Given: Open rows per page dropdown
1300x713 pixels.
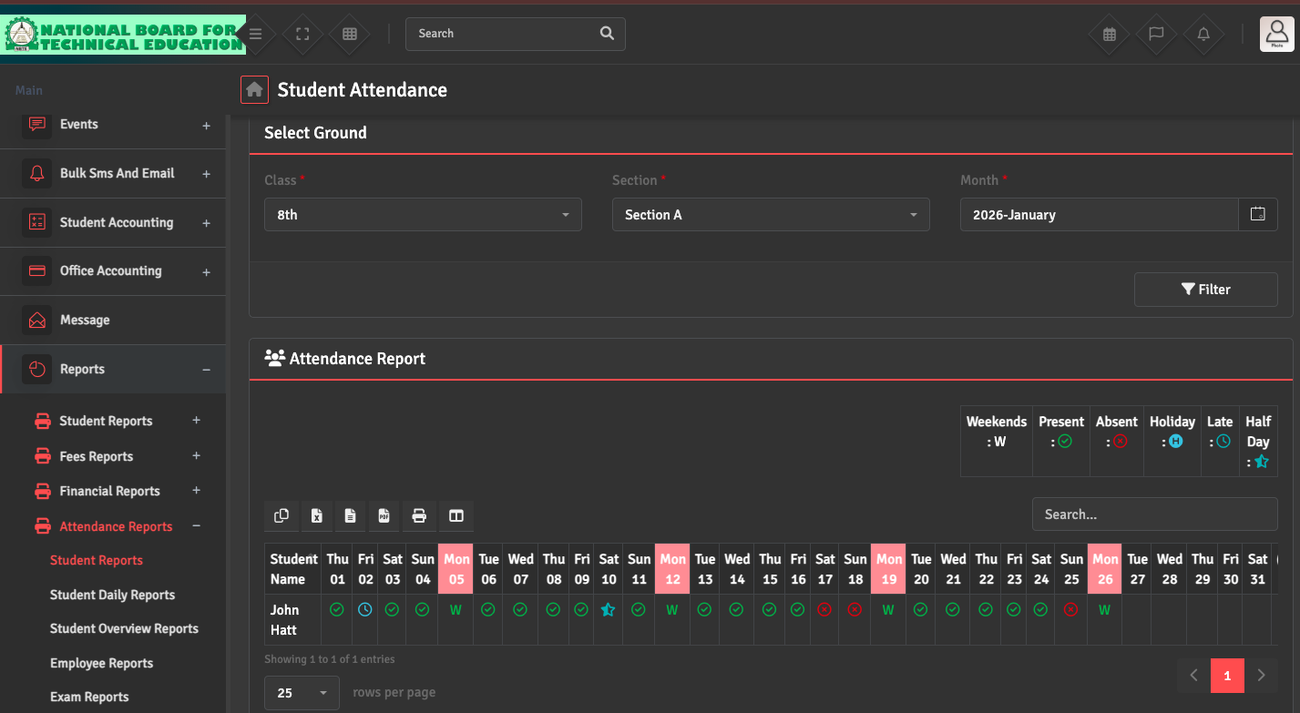Looking at the screenshot, I should (302, 693).
